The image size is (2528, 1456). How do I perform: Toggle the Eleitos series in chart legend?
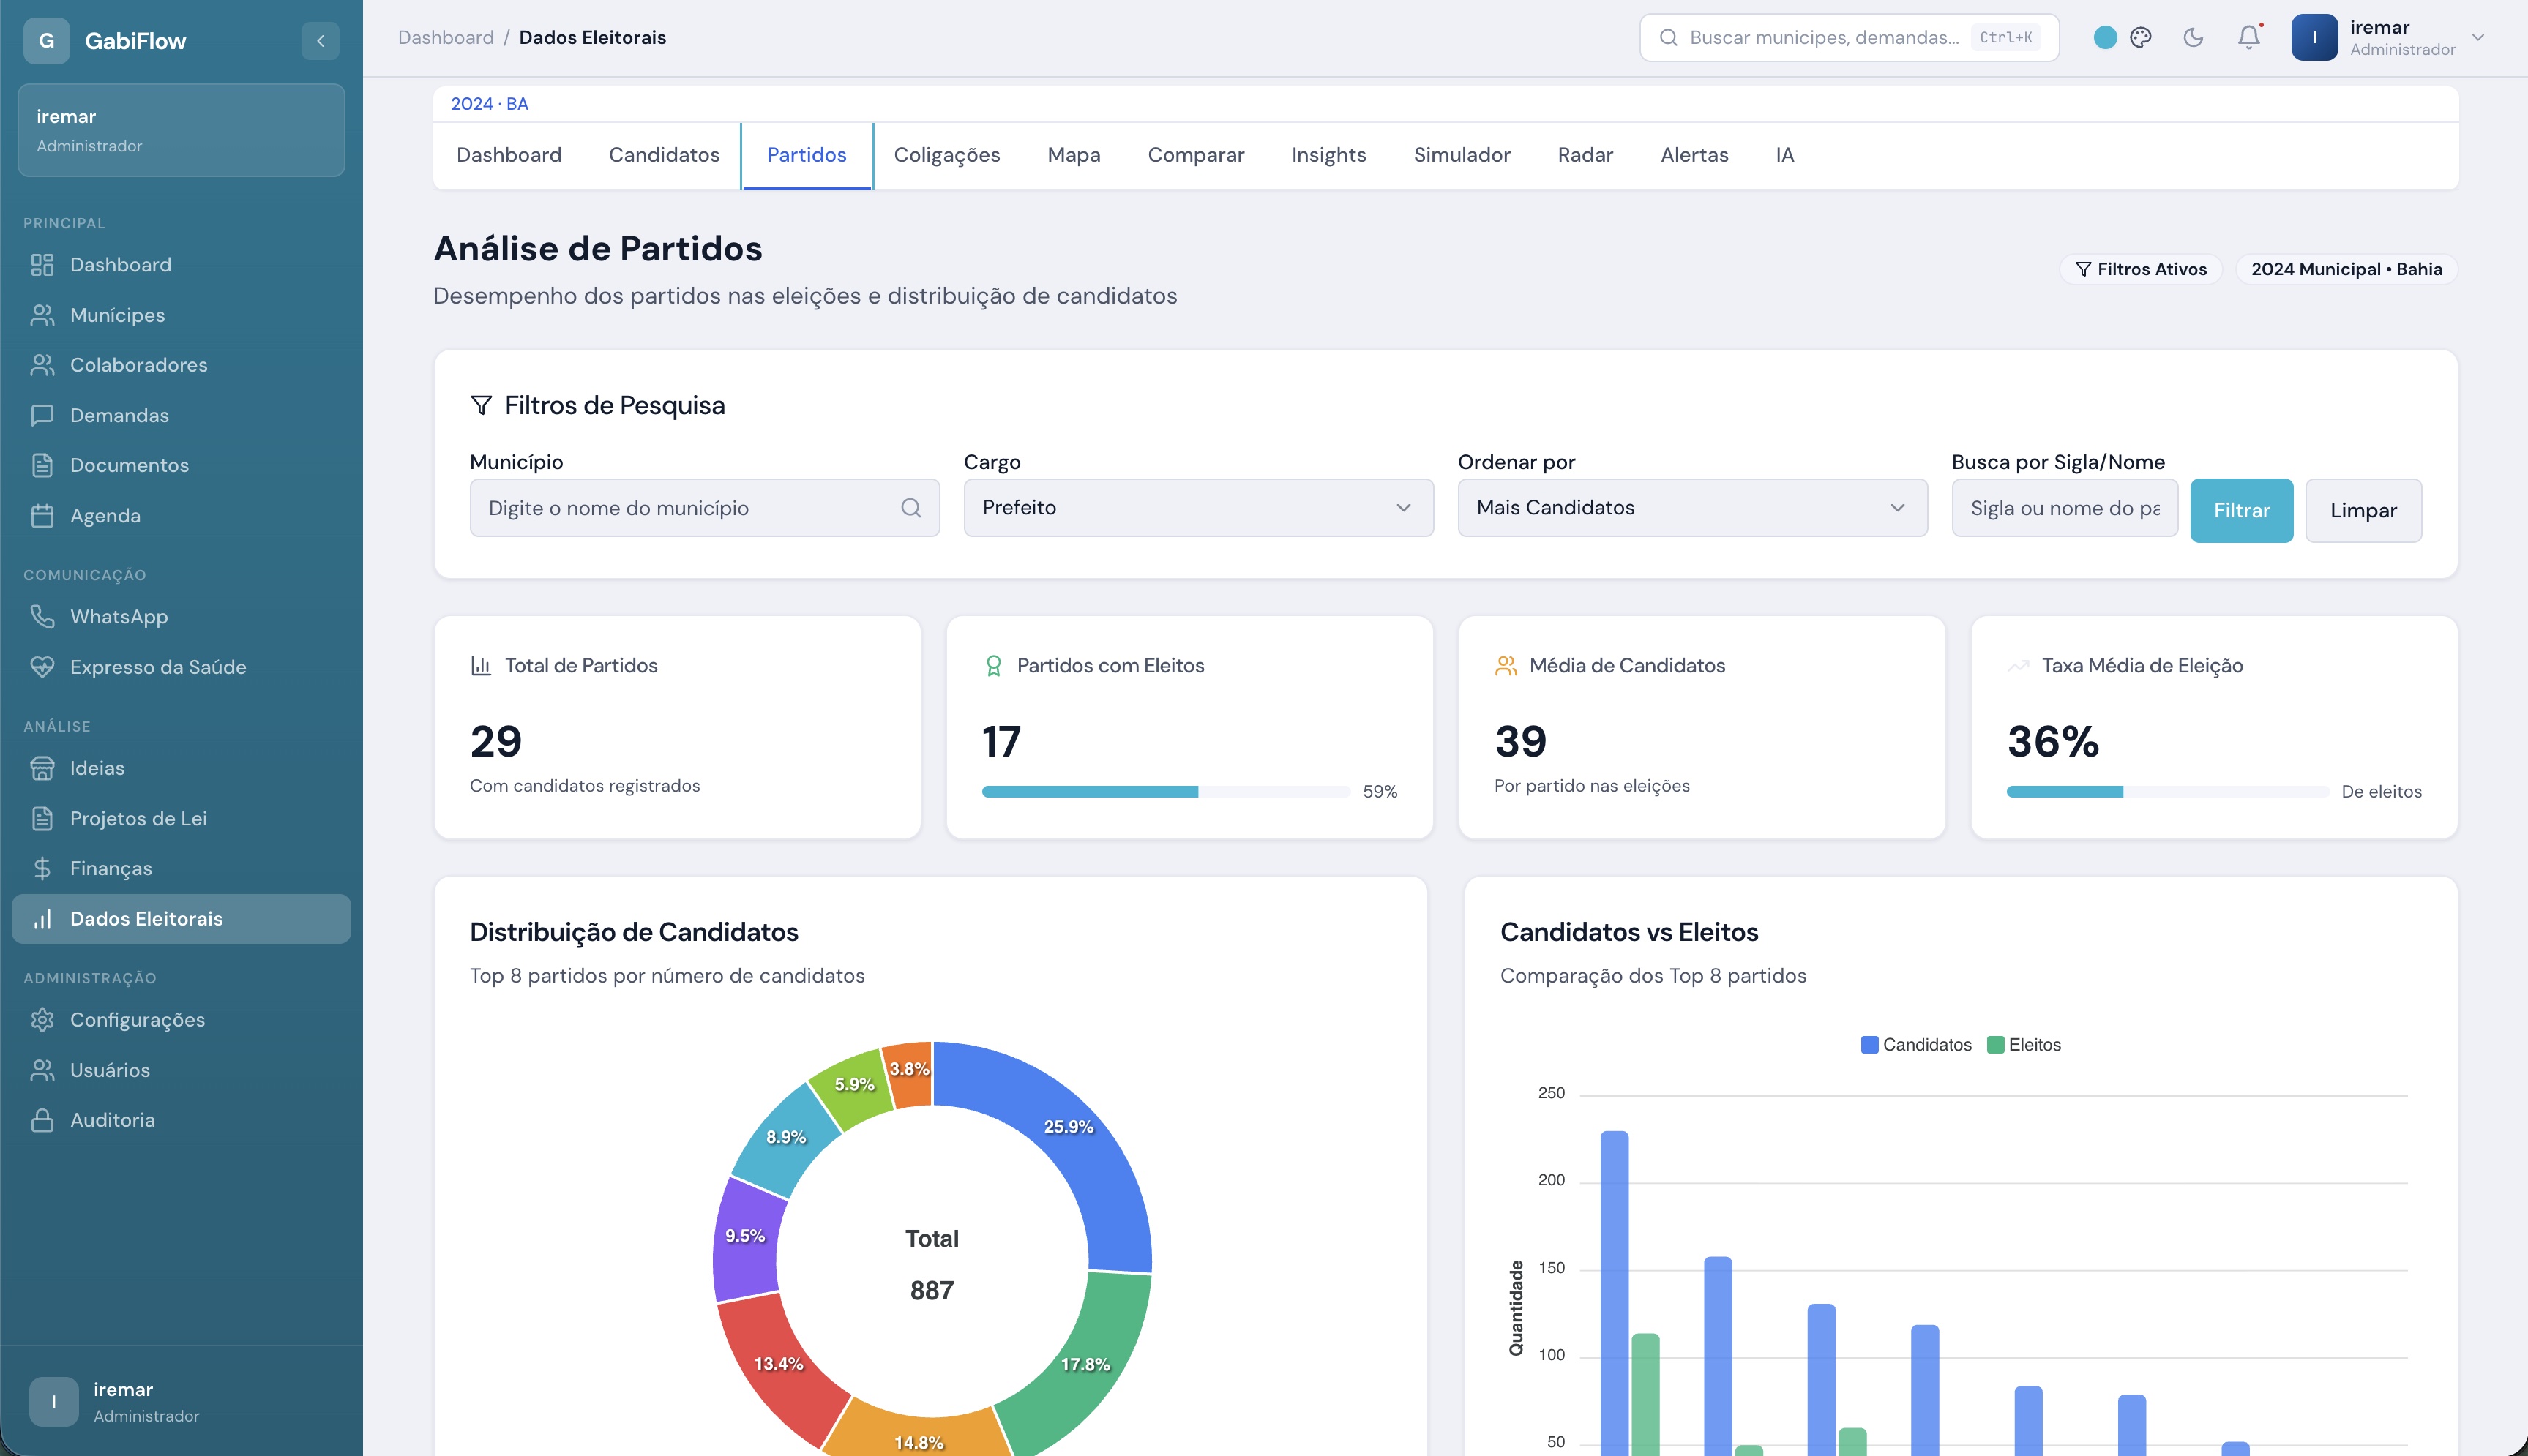coord(2024,1045)
